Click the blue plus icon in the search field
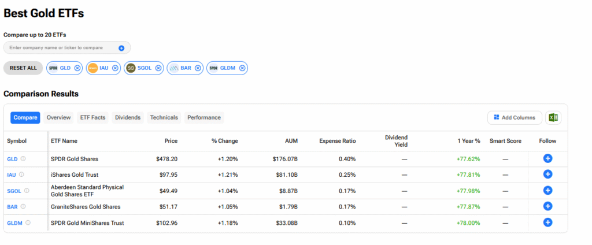 [x=121, y=48]
